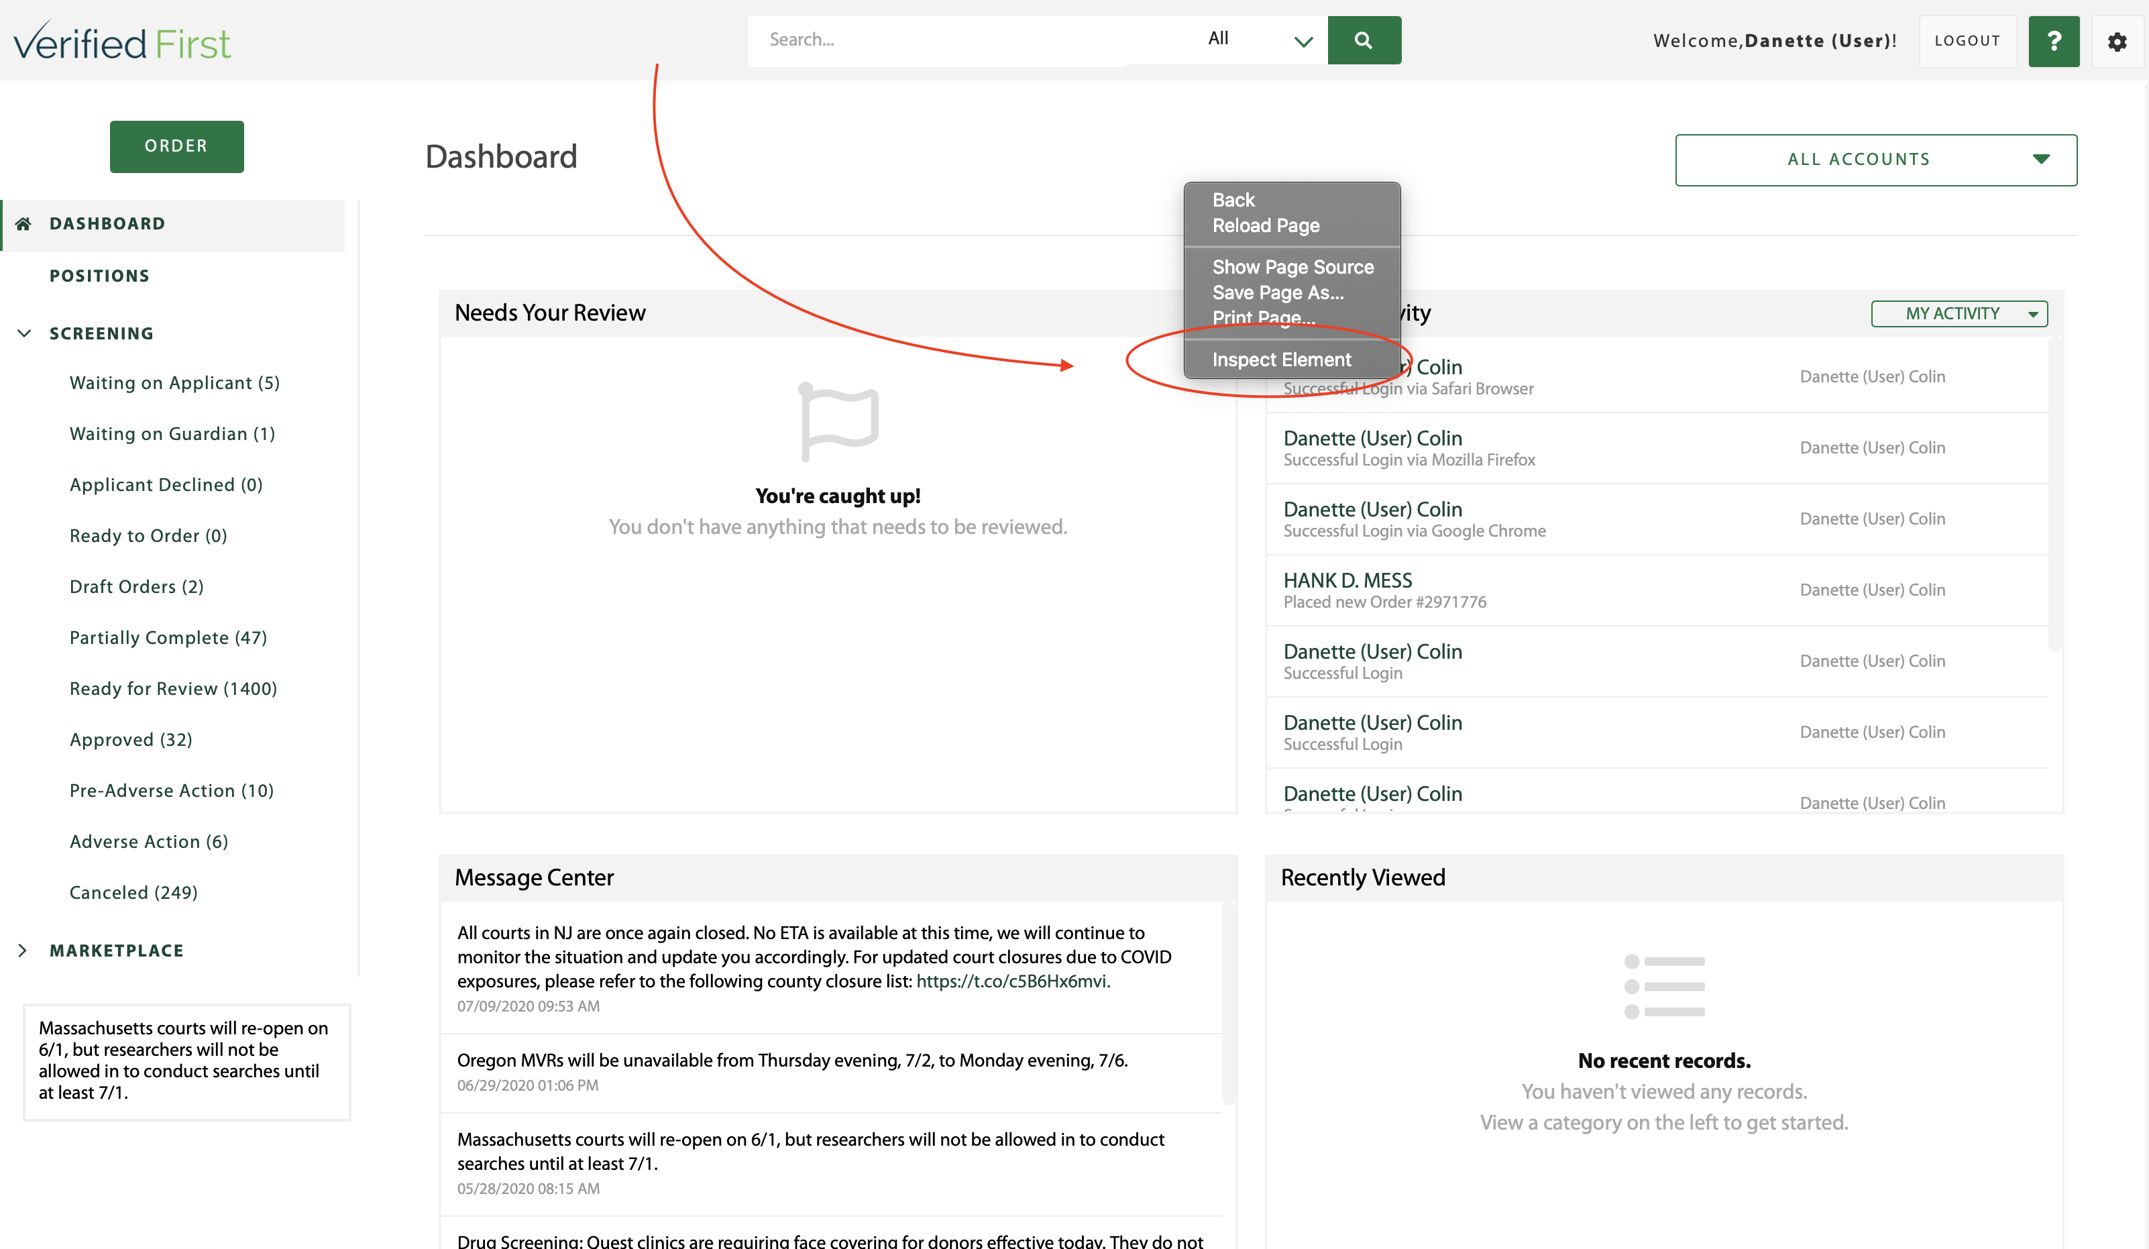Open the help question mark icon
This screenshot has height=1249, width=2149.
pos(2054,41)
